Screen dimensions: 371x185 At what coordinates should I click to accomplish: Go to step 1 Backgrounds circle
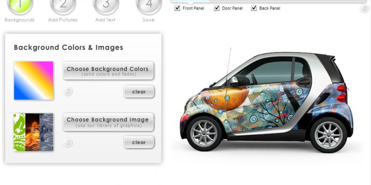[20, 5]
